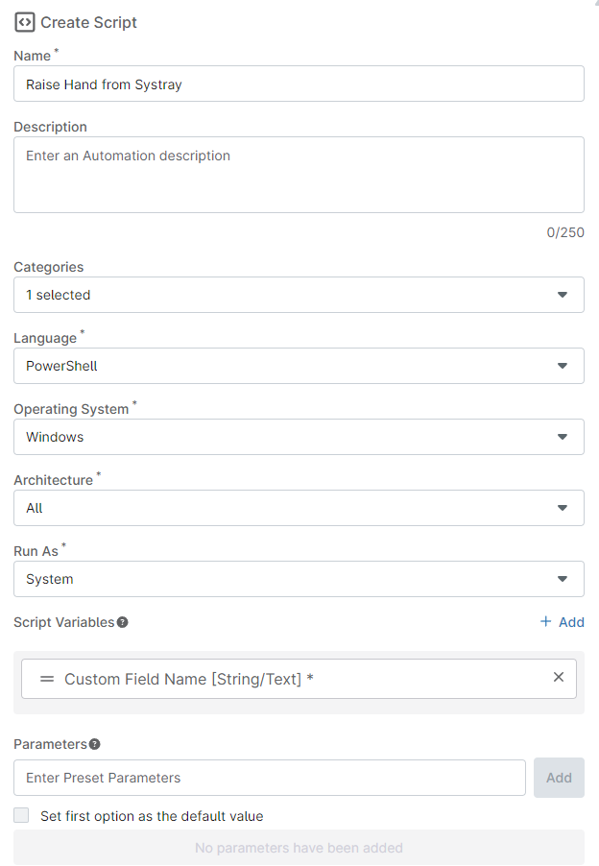The height and width of the screenshot is (866, 599).
Task: Click the plus Add script variable link
Action: click(x=563, y=622)
